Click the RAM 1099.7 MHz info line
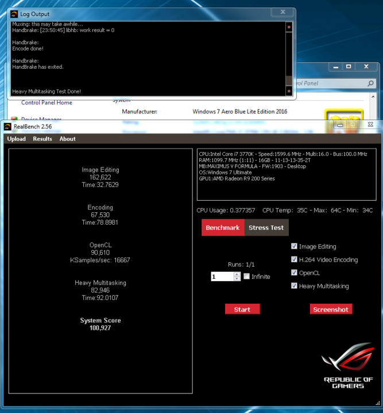383x413 pixels. (254, 160)
